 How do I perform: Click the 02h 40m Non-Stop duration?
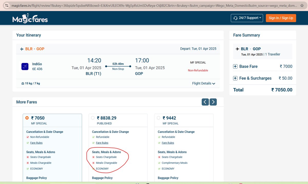[x=118, y=66]
